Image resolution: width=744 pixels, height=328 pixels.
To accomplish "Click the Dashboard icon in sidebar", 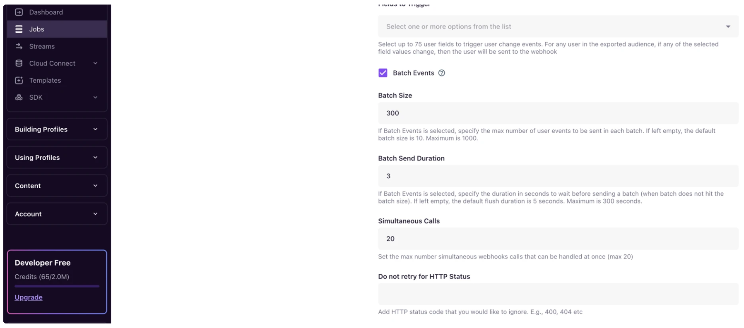I will pyautogui.click(x=19, y=12).
